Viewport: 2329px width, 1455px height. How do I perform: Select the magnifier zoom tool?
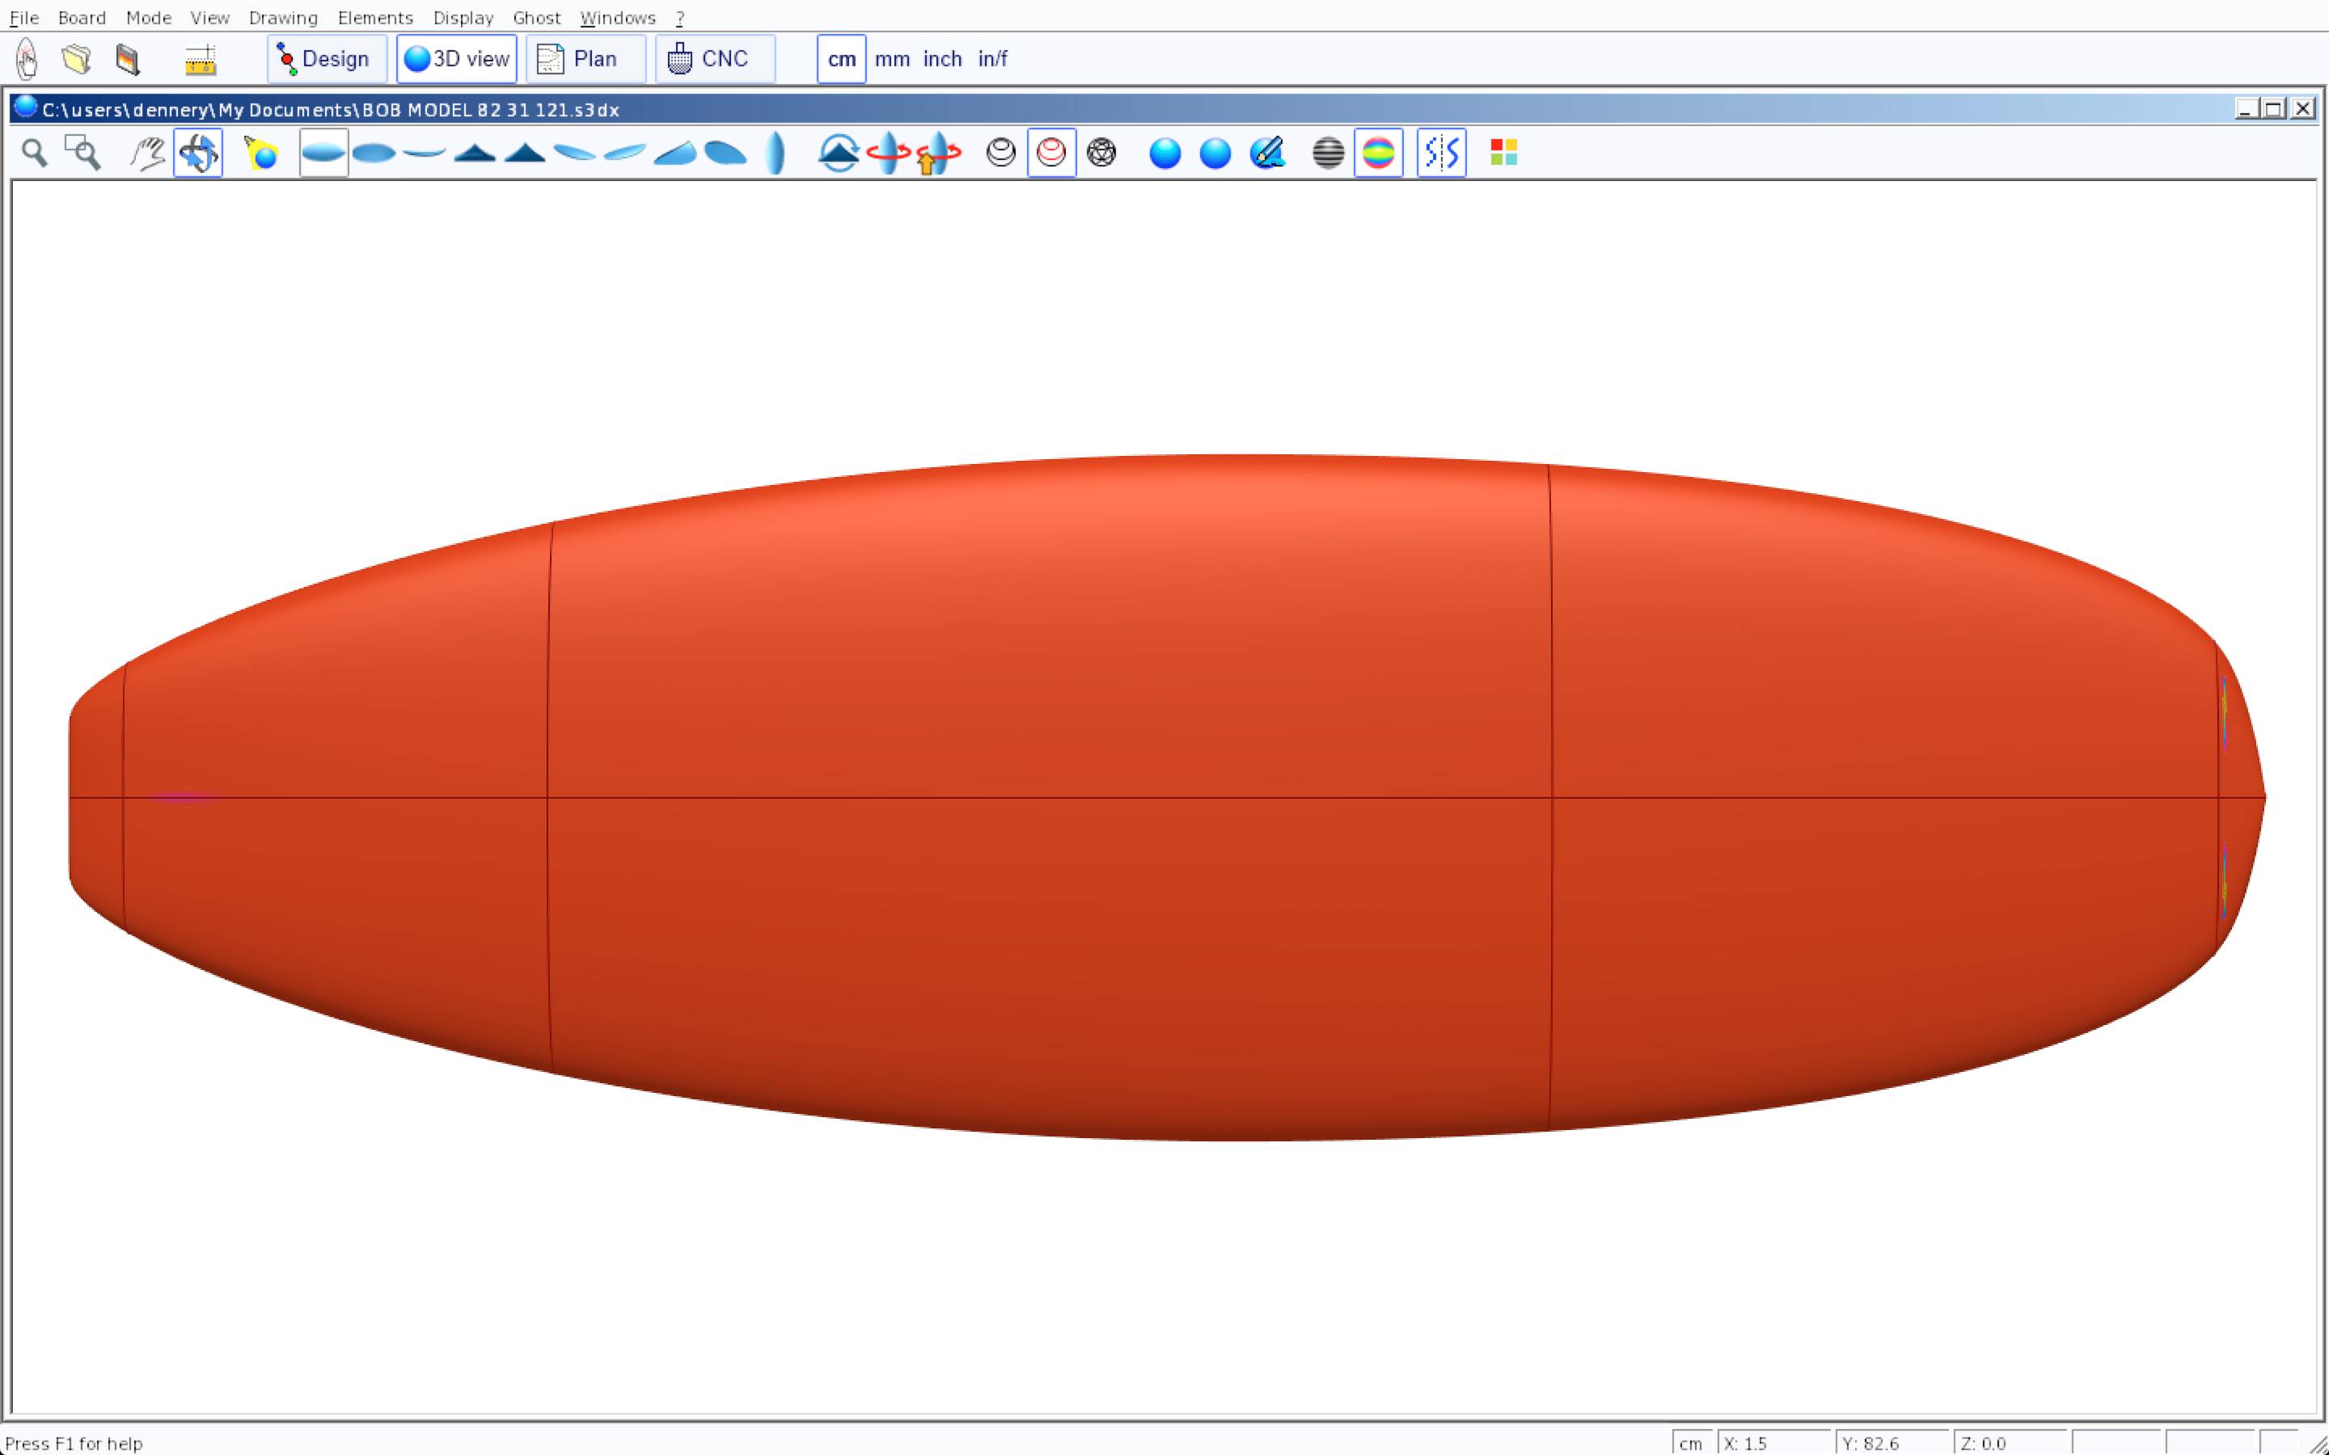(35, 153)
